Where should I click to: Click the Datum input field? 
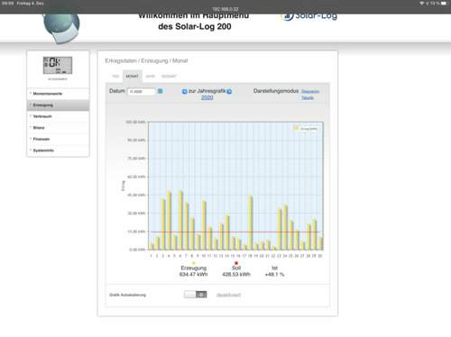pyautogui.click(x=142, y=91)
